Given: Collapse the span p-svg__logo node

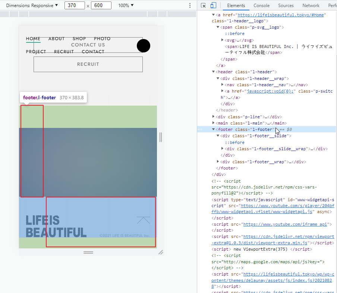Looking at the screenshot, I should [218, 27].
